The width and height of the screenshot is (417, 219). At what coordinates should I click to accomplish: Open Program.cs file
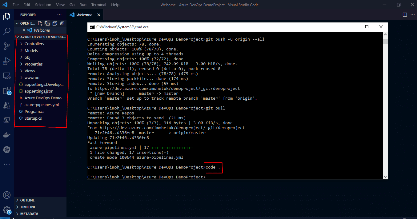click(34, 111)
